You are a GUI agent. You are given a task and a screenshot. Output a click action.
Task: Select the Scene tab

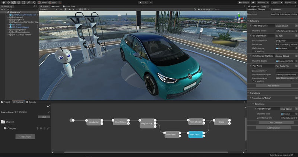click(x=44, y=6)
